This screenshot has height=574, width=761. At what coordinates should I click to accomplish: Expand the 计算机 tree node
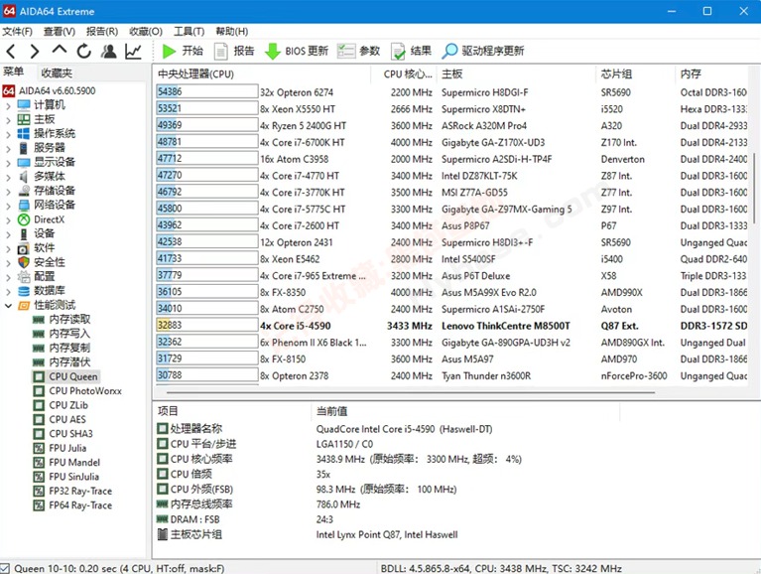coord(9,104)
